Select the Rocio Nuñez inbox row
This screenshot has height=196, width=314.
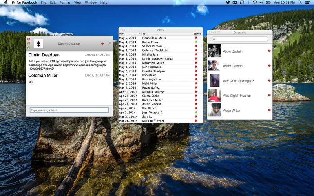click(161, 87)
